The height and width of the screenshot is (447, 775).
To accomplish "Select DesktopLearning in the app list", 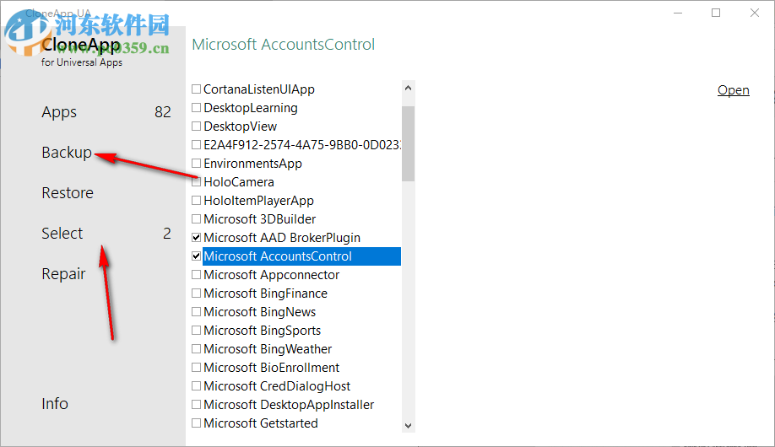I will coord(251,108).
